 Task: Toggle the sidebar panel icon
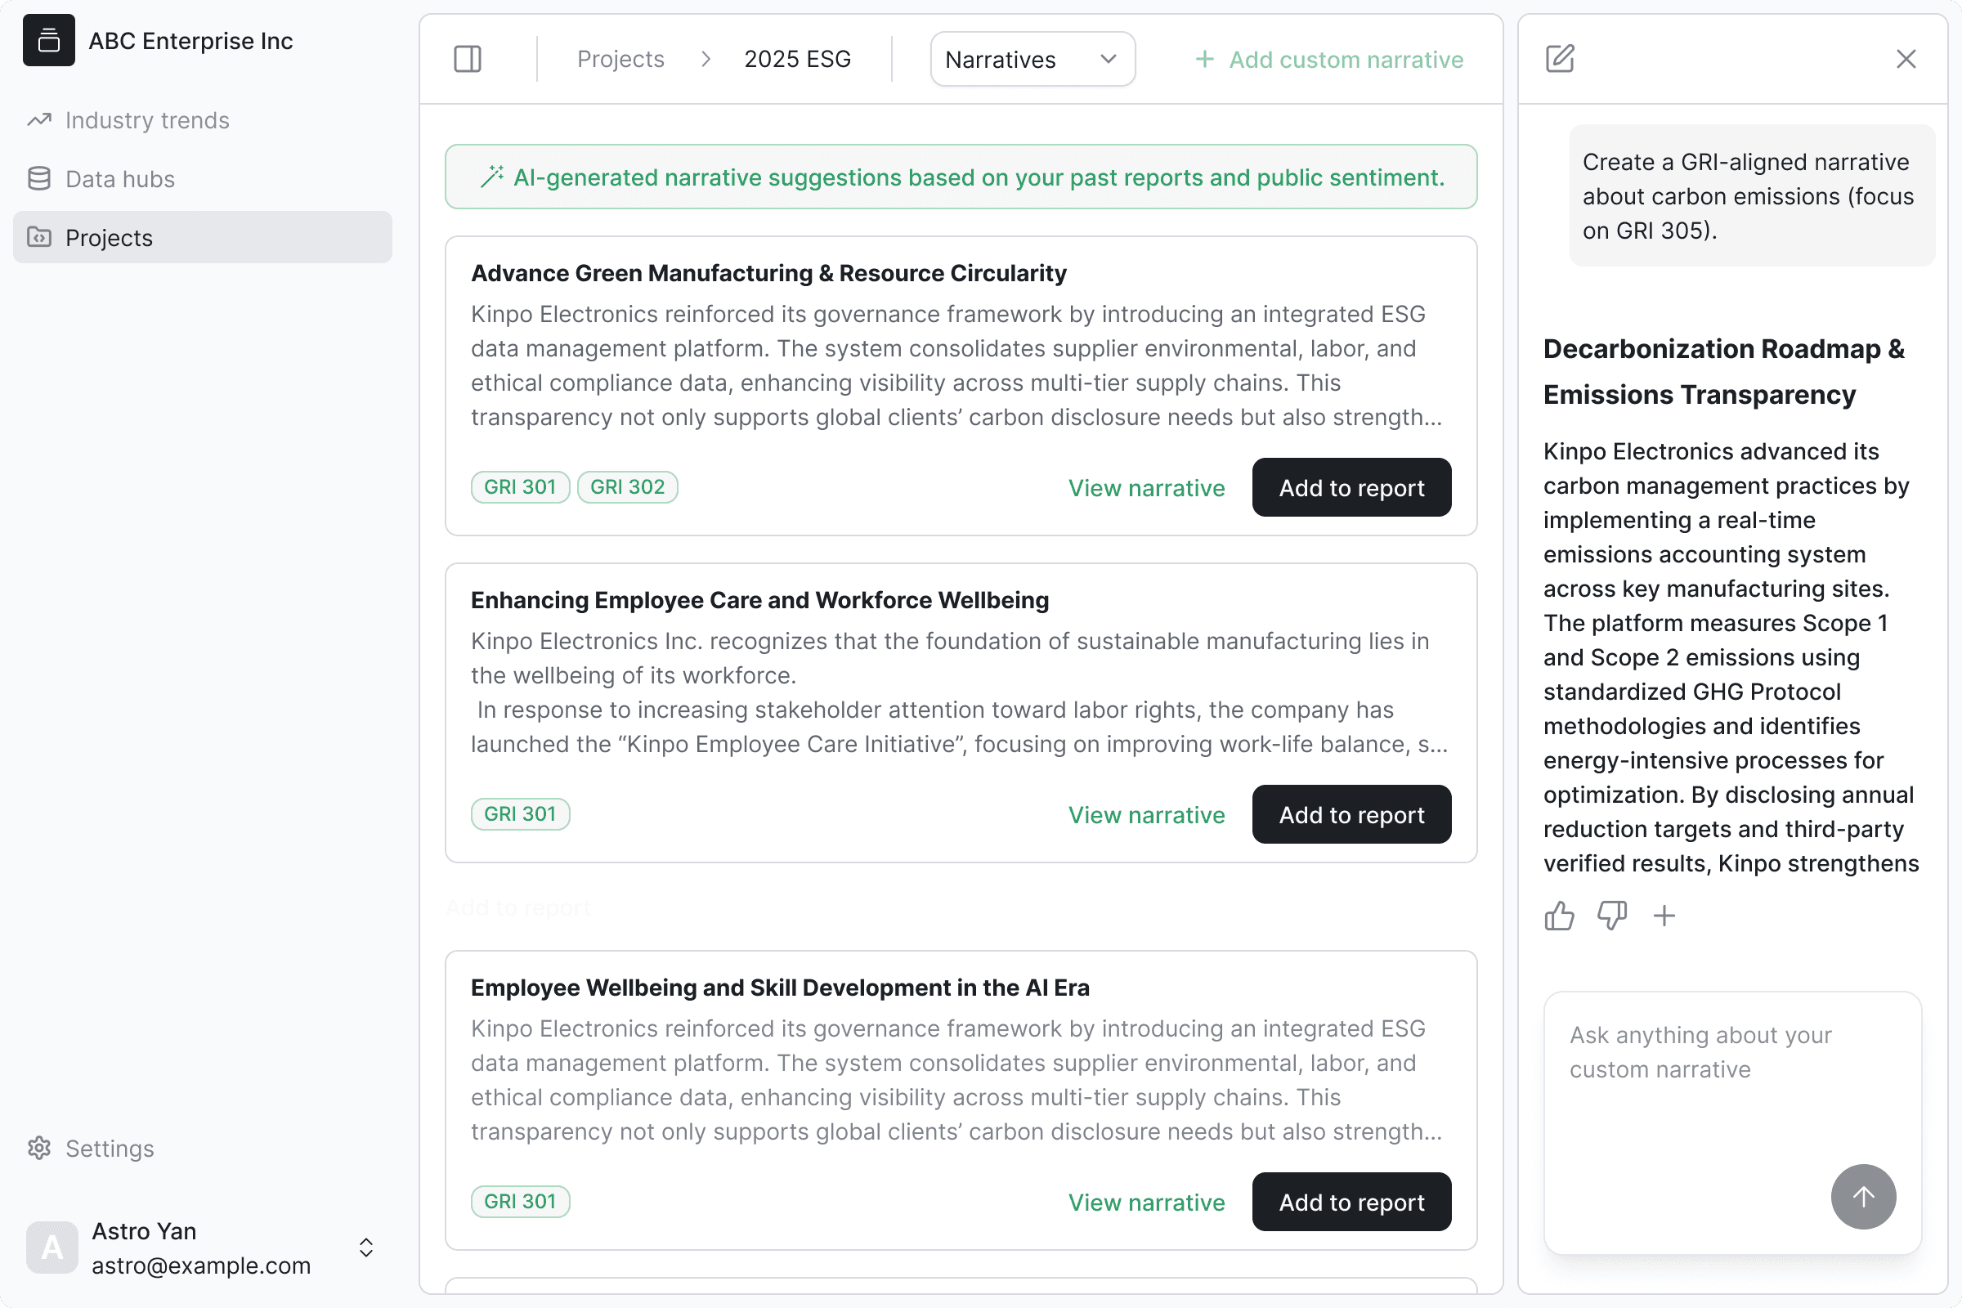tap(467, 59)
